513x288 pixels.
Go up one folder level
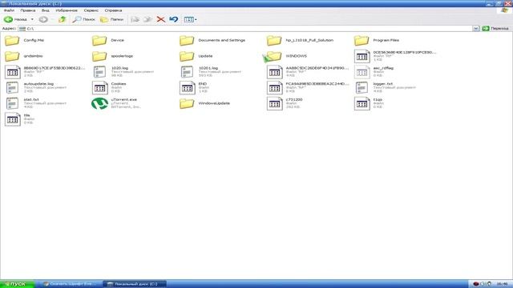62,19
